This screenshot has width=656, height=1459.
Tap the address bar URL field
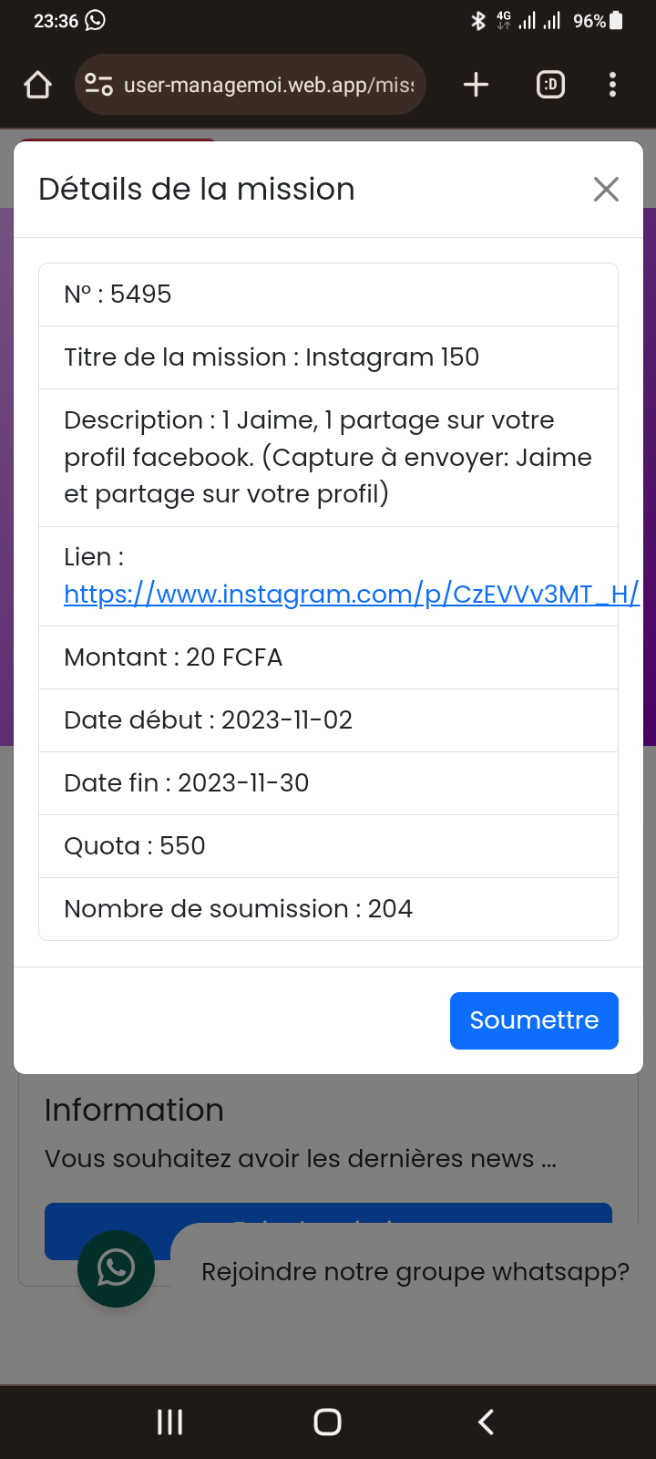(269, 85)
